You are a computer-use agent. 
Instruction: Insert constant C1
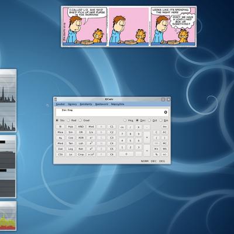(x=112, y=127)
